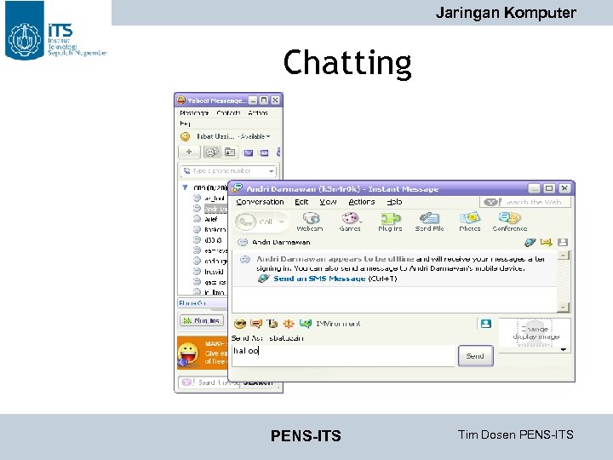This screenshot has height=460, width=613.
Task: Click the email envelope icon beside contact name
Action: (x=546, y=243)
